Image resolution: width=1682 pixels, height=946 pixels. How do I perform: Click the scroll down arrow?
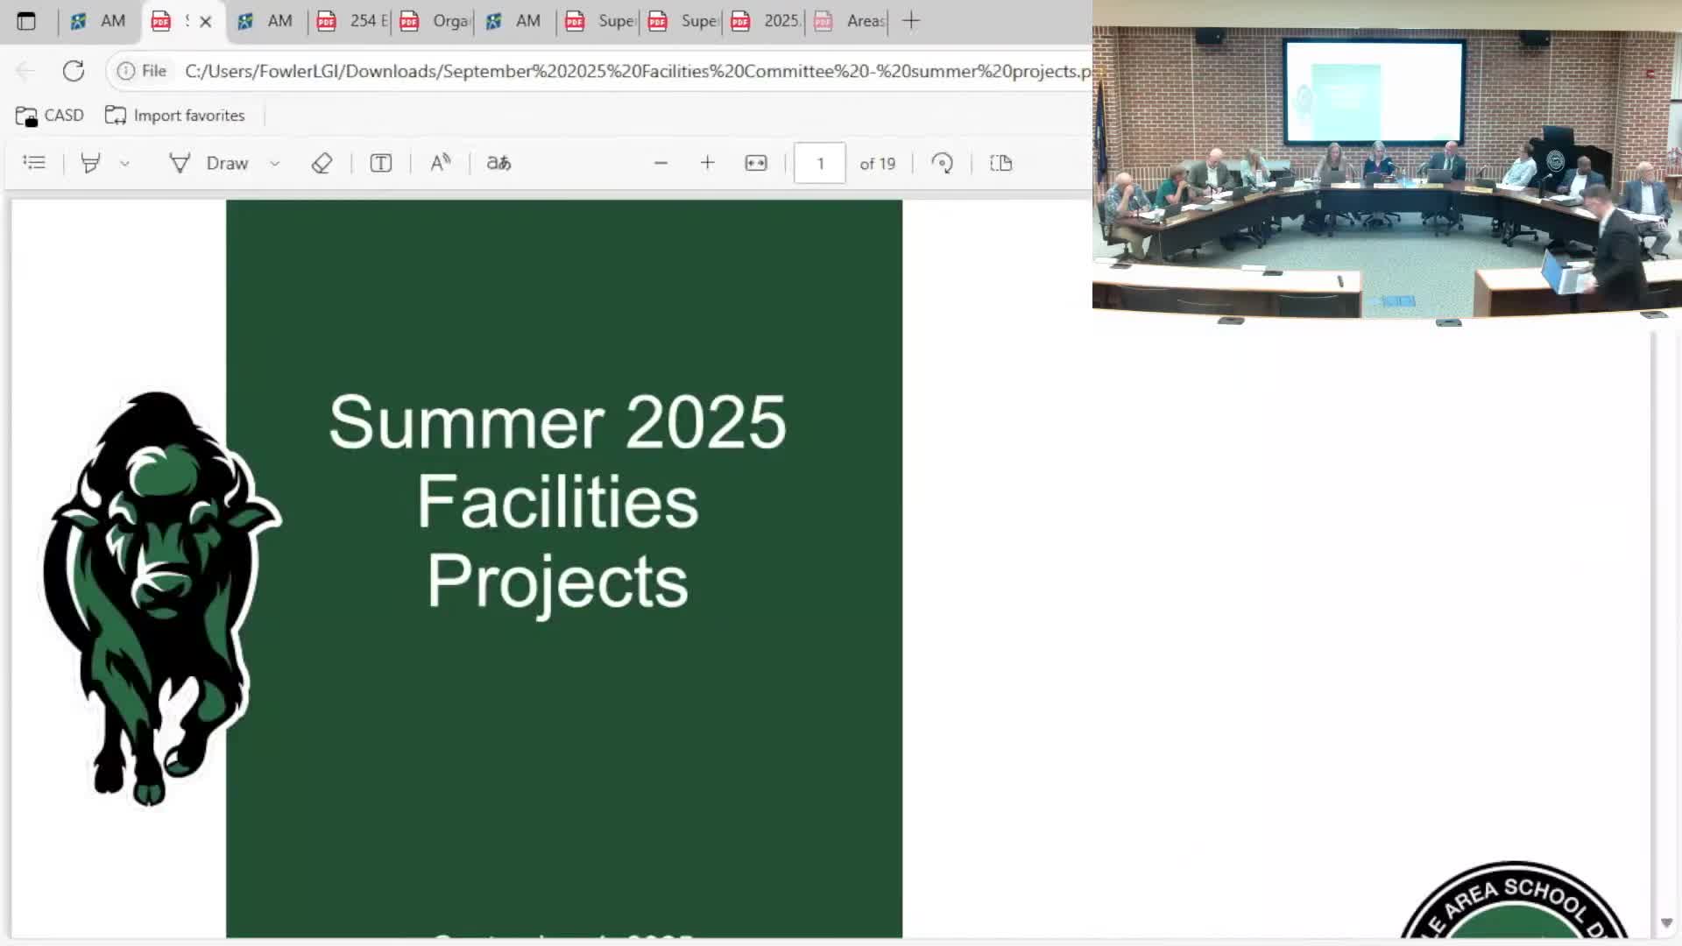click(1666, 922)
